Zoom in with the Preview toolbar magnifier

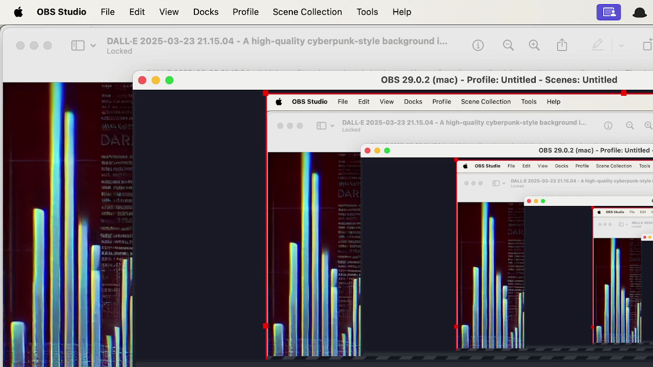pyautogui.click(x=534, y=45)
